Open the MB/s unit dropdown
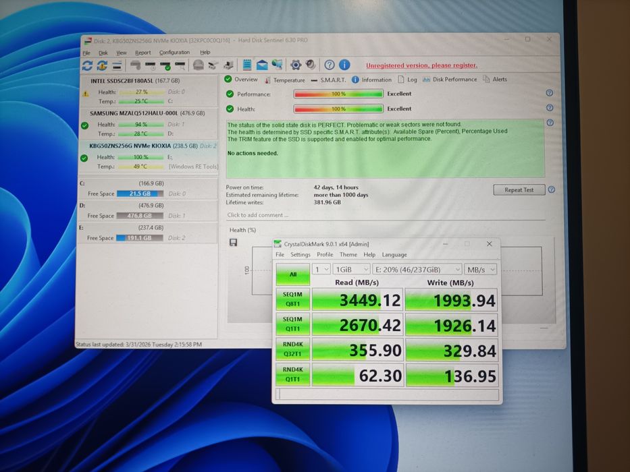630x472 pixels. click(x=481, y=269)
